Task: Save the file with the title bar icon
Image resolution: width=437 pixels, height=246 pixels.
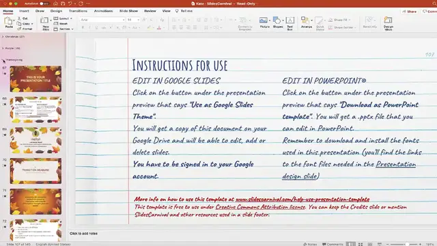Action: (x=63, y=3)
